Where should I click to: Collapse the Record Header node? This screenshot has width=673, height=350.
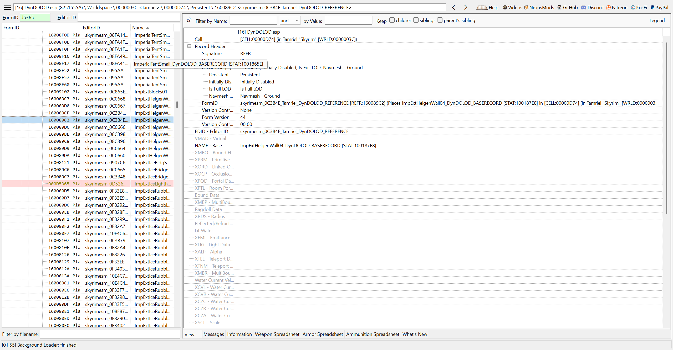[189, 46]
